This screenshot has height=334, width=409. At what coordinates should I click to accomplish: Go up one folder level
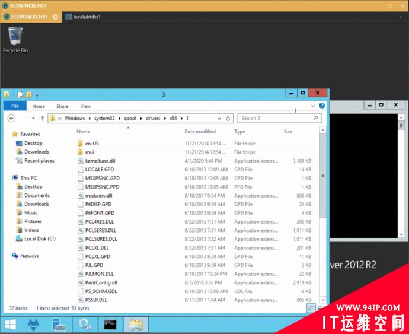(x=43, y=119)
